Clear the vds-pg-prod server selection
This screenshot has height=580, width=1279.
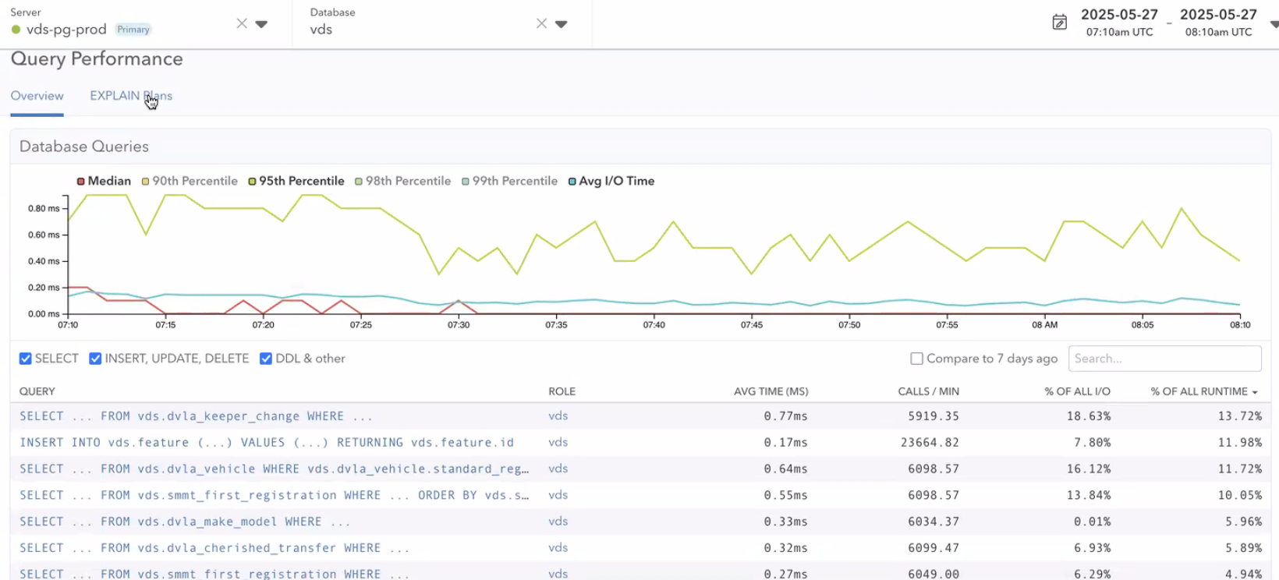click(x=242, y=23)
